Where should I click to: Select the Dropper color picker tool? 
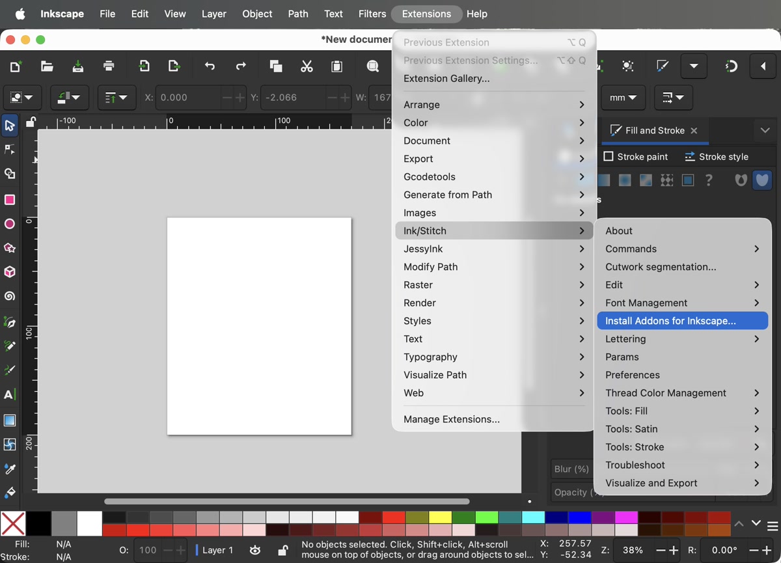10,469
